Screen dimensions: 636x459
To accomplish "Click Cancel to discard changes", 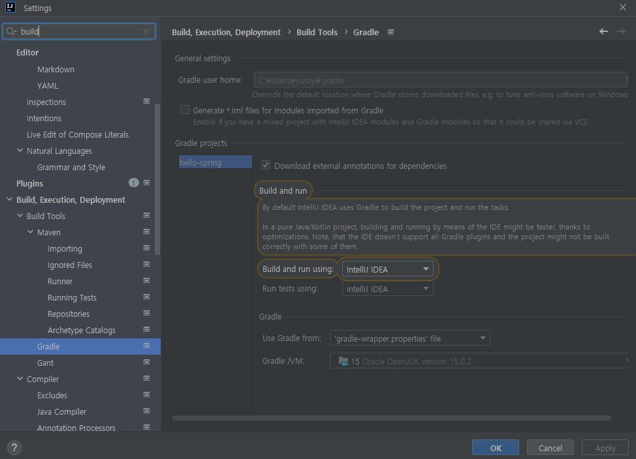I will (x=550, y=448).
